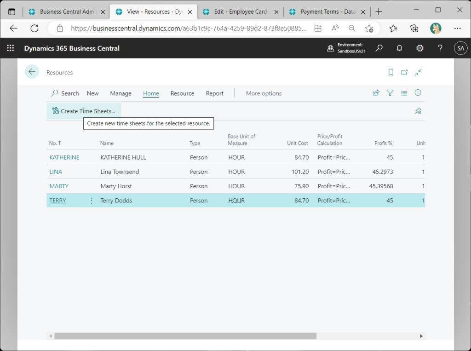Open the Report menu

214,93
